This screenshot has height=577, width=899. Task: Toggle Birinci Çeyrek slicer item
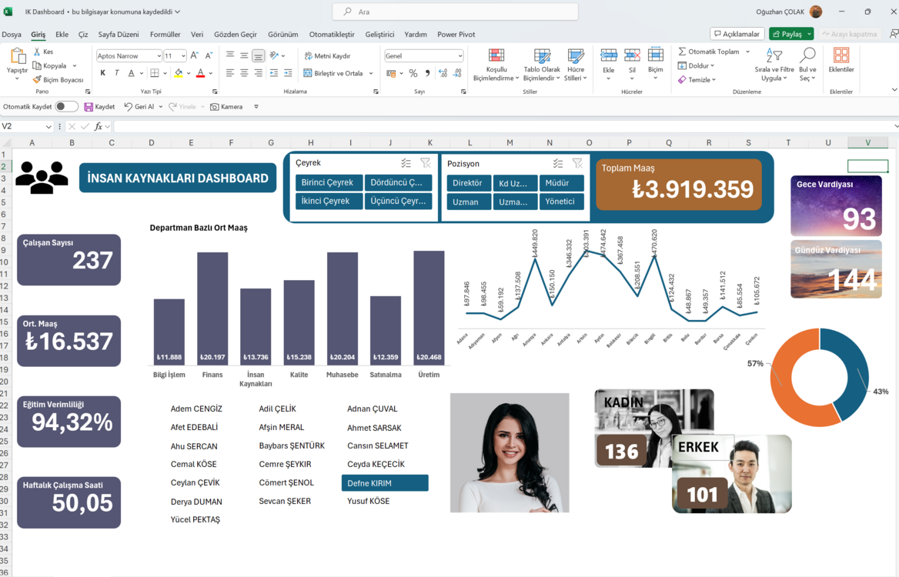click(329, 182)
